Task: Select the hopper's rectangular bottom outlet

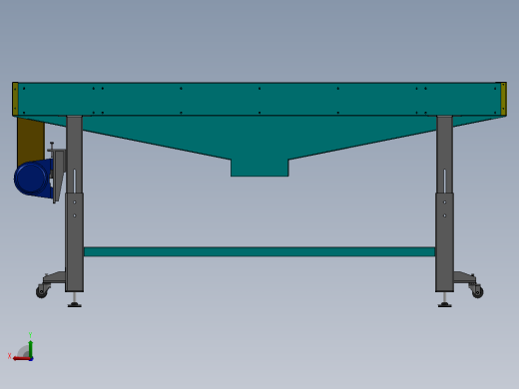Action: pyautogui.click(x=259, y=168)
